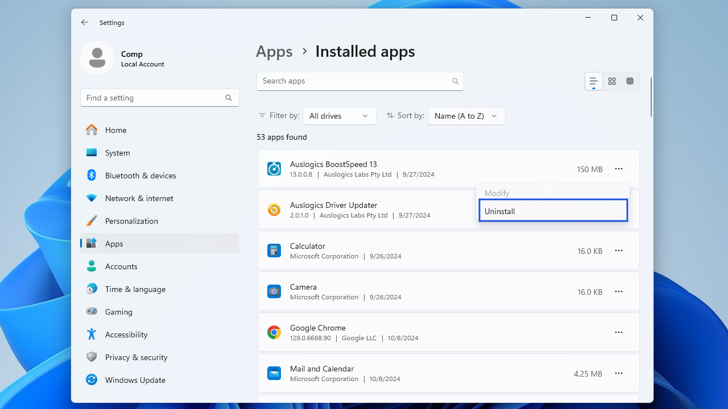Image resolution: width=728 pixels, height=409 pixels.
Task: Click the "53 apps found" text
Action: (x=282, y=137)
